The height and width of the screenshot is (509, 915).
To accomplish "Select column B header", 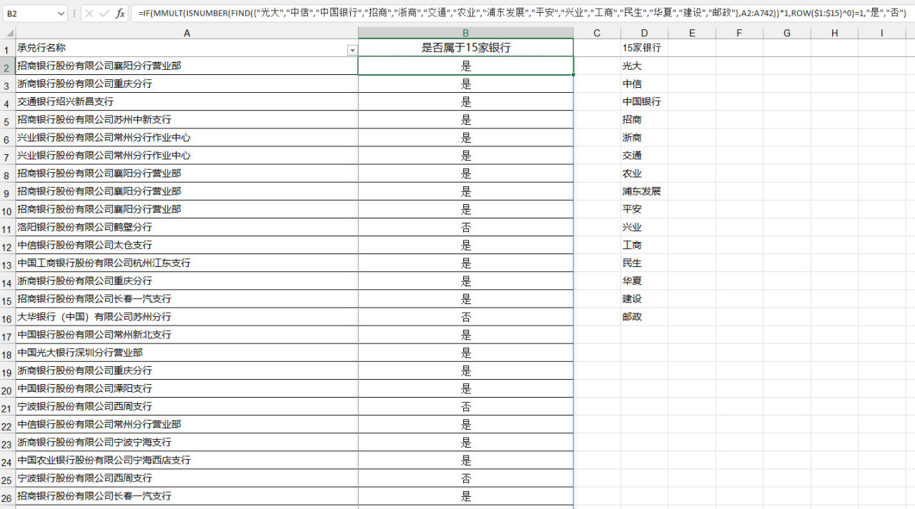I will coord(465,34).
